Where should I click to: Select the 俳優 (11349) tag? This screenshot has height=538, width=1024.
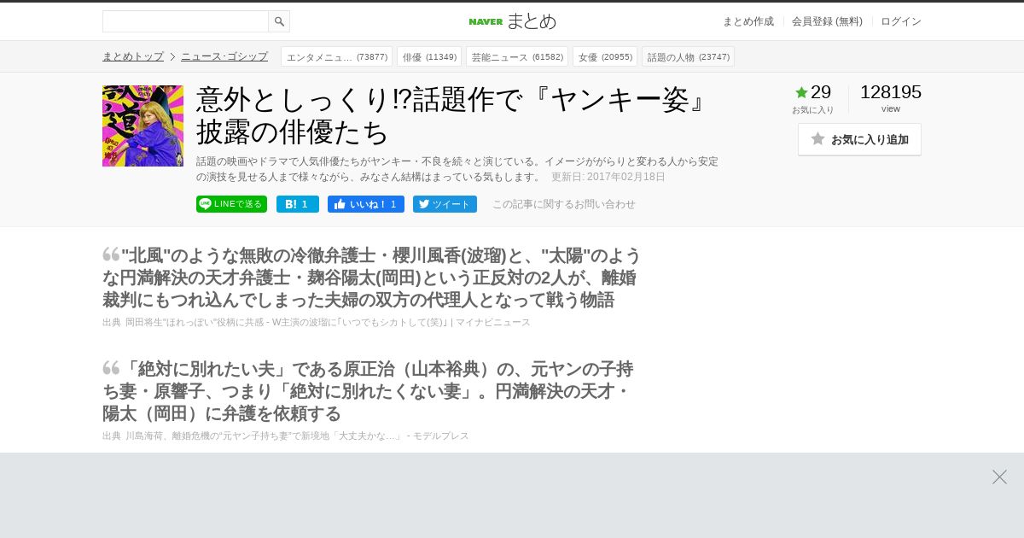coord(429,57)
